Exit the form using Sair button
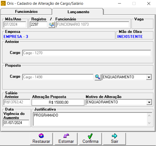 114,139
